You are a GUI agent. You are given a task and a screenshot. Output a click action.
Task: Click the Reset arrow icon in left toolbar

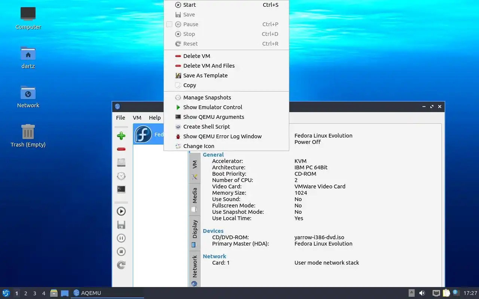click(x=121, y=265)
